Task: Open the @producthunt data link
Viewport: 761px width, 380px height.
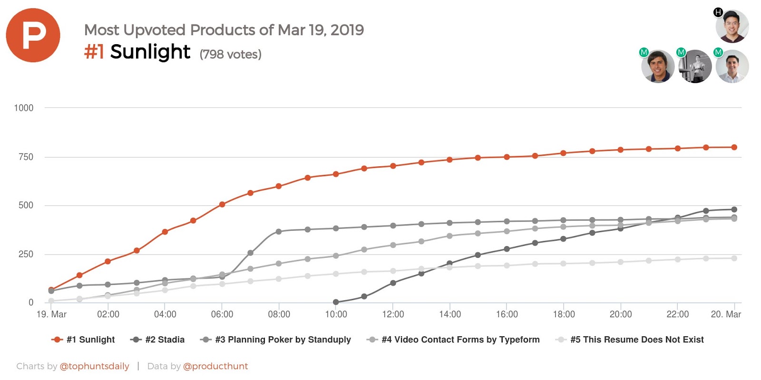Action: 215,366
